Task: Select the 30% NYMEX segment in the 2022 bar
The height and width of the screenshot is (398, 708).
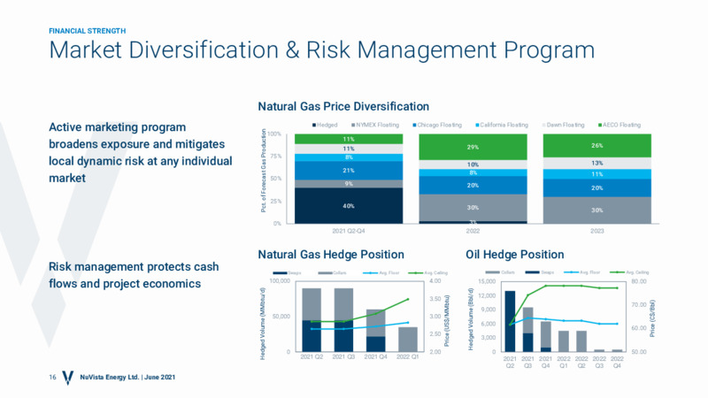Action: (473, 208)
